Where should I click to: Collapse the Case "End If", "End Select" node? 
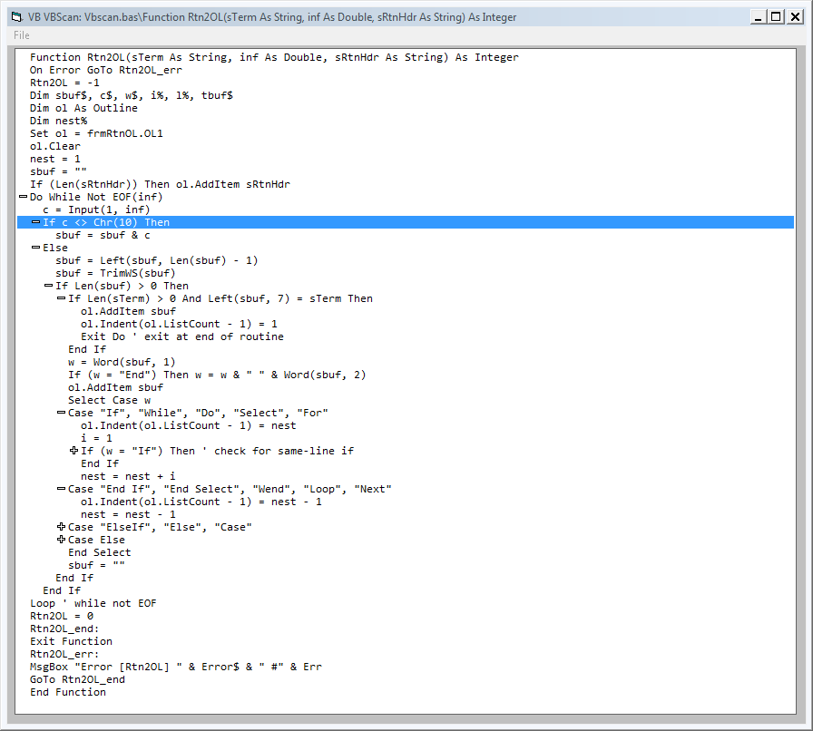pos(61,489)
